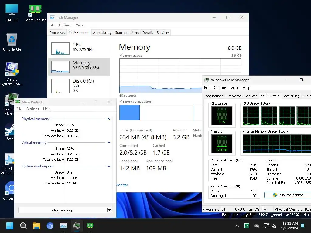This screenshot has height=233, width=311.
Task: Click Mem Reduct title bar icon
Action: [18, 102]
